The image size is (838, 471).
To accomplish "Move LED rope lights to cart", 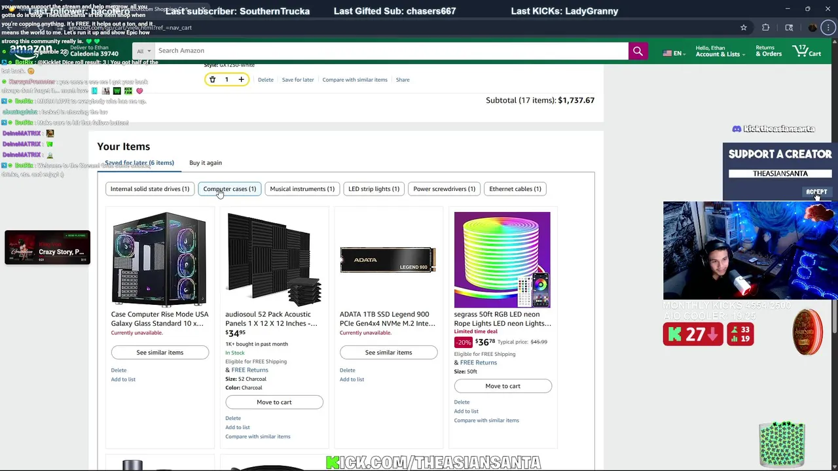I will [503, 386].
